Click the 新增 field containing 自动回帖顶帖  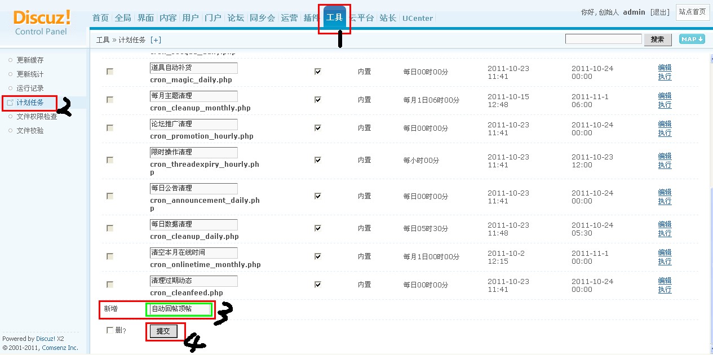(179, 309)
